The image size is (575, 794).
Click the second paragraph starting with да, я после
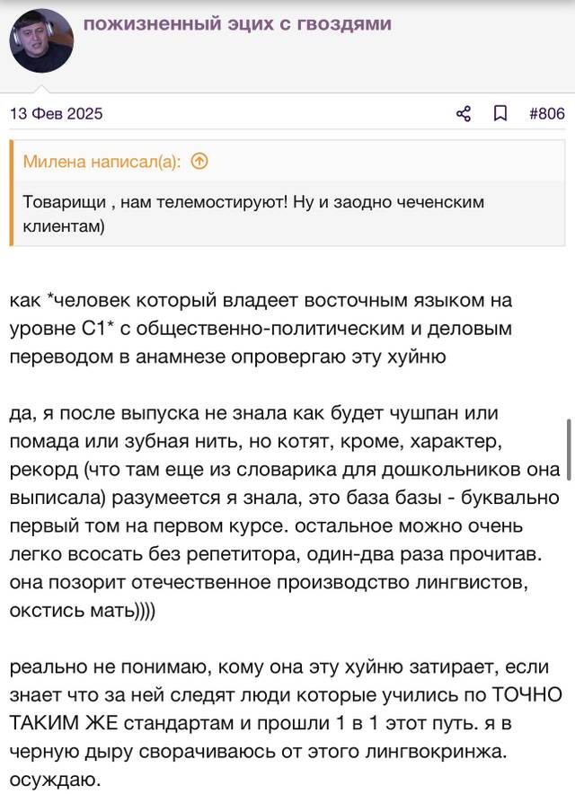click(285, 512)
